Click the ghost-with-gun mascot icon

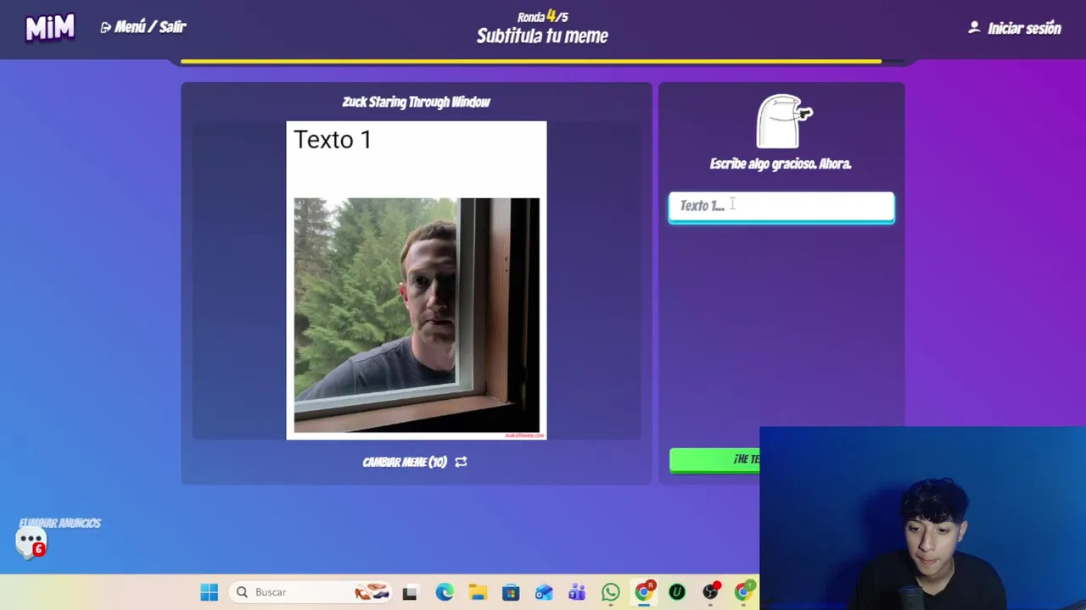point(784,122)
